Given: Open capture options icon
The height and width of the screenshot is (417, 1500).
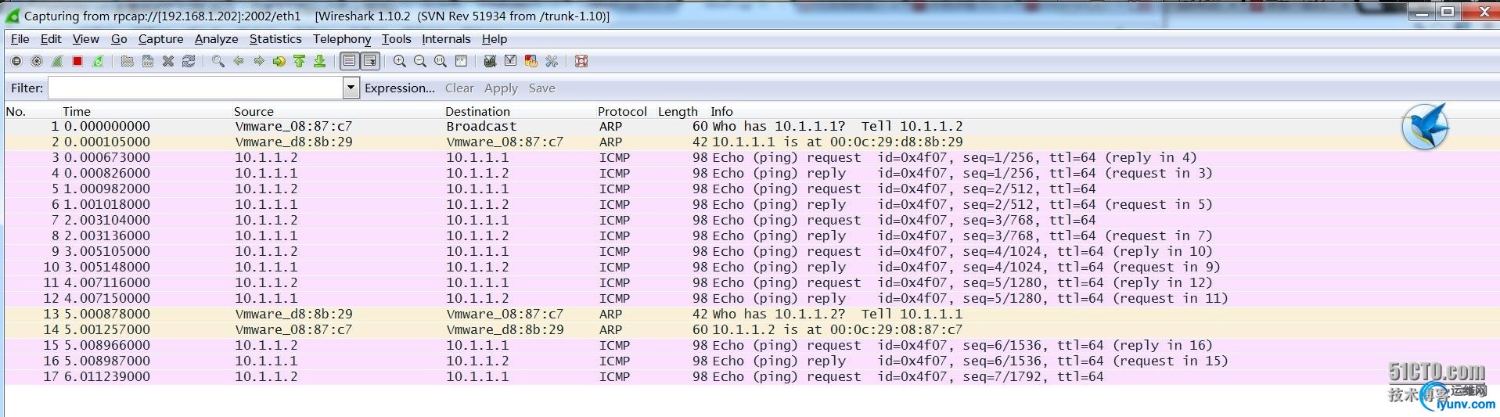Looking at the screenshot, I should [x=36, y=61].
